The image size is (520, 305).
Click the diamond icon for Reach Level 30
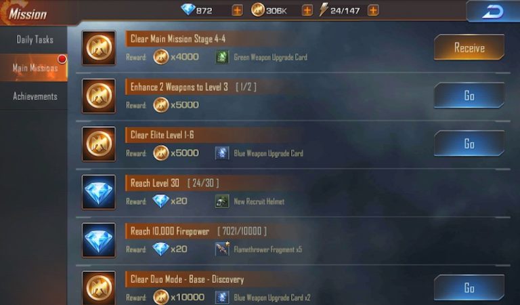(99, 192)
